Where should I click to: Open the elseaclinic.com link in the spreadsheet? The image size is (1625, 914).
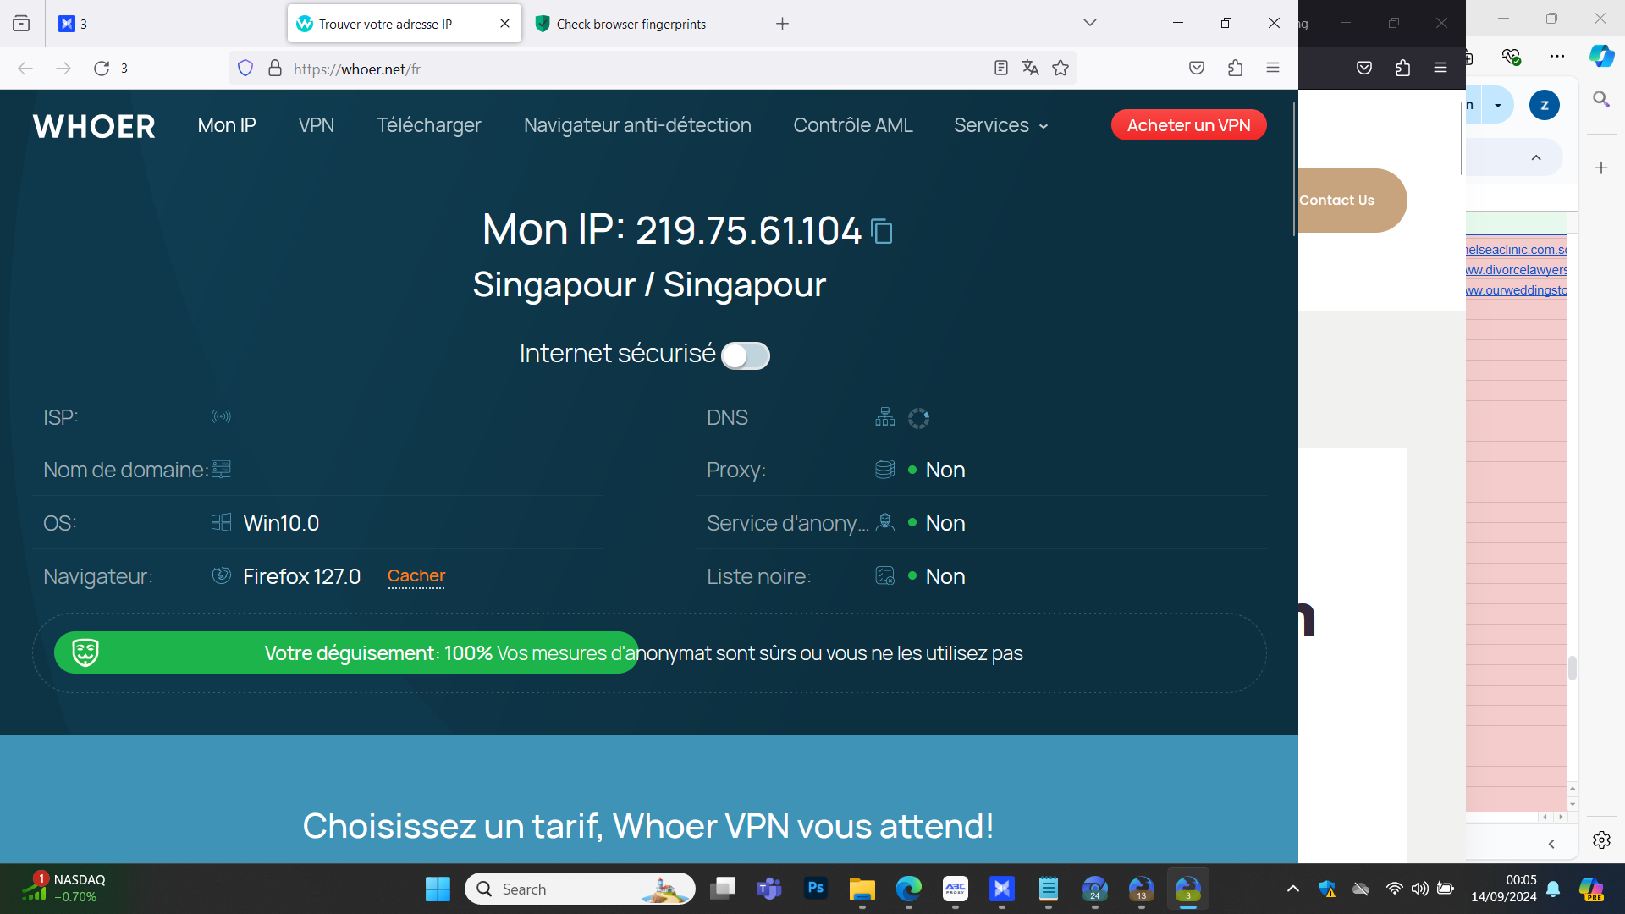(x=1516, y=250)
